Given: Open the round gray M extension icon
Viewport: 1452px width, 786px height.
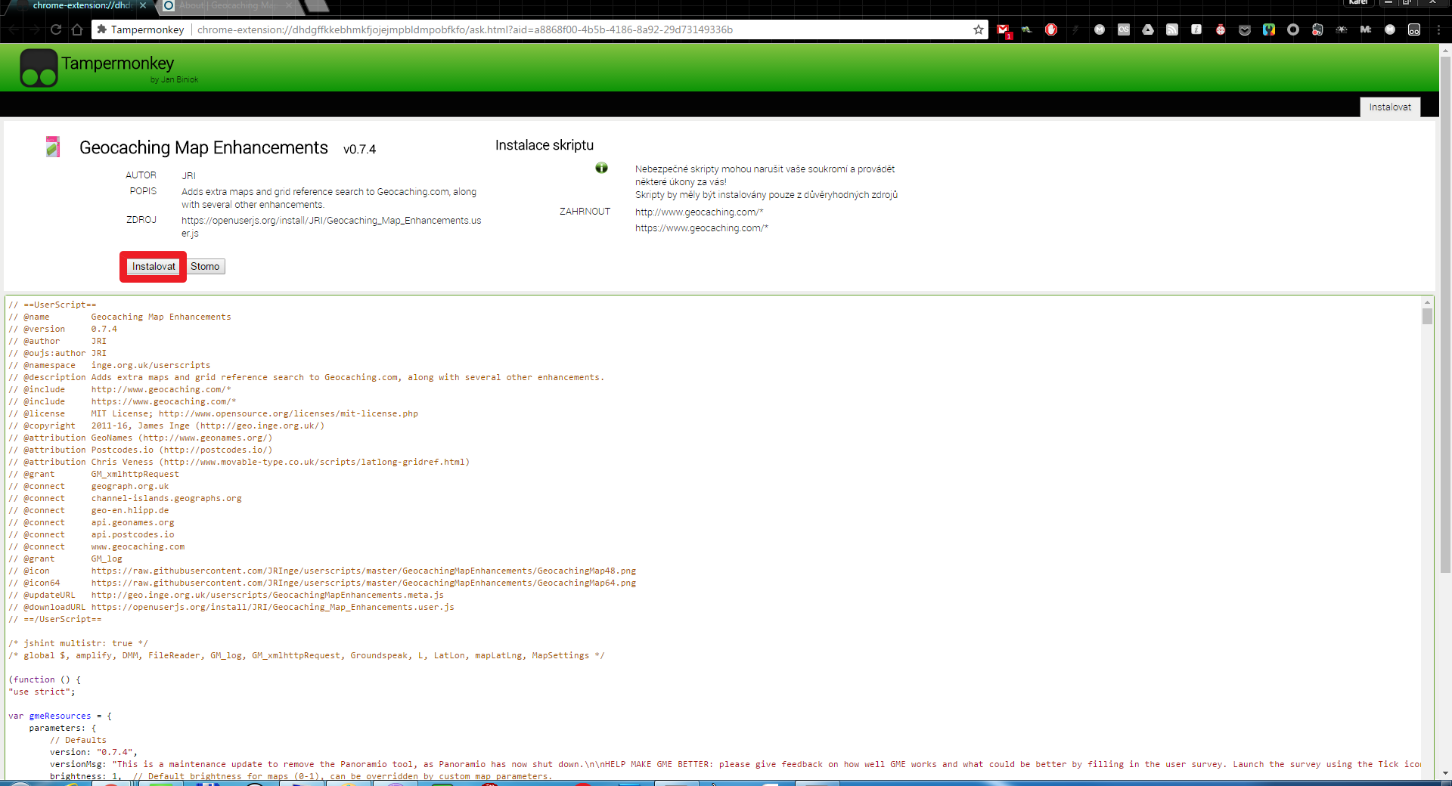Looking at the screenshot, I should coord(1100,29).
